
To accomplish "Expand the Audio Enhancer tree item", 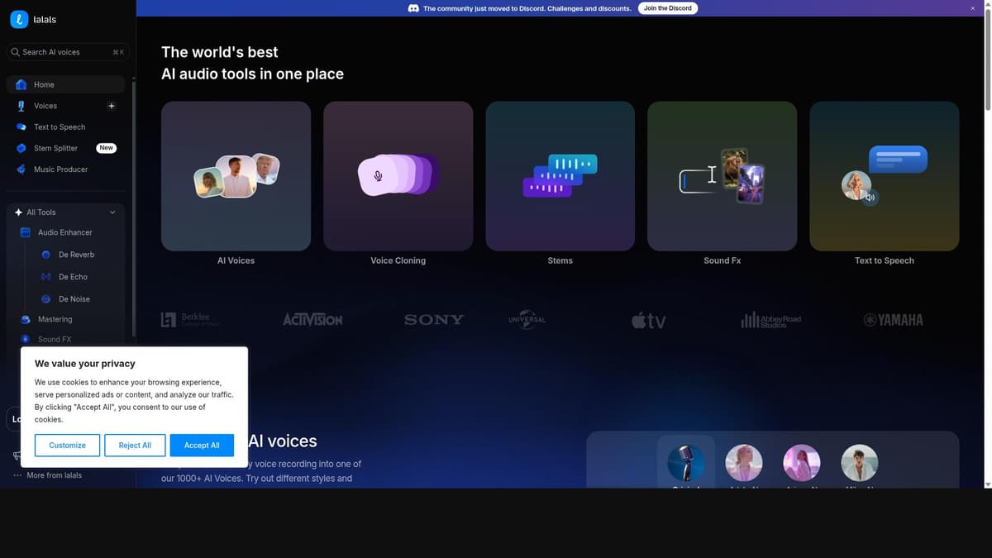I will coord(65,232).
